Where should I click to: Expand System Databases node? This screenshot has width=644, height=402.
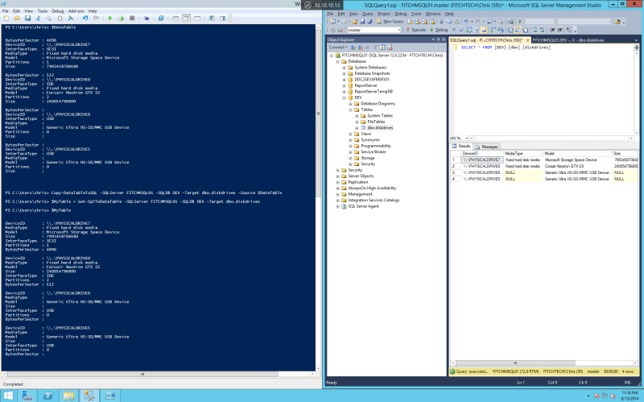click(345, 68)
